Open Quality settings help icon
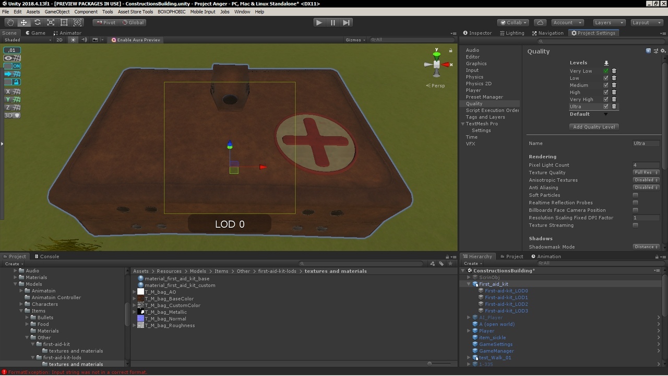Viewport: 668px width, 376px height. click(648, 51)
